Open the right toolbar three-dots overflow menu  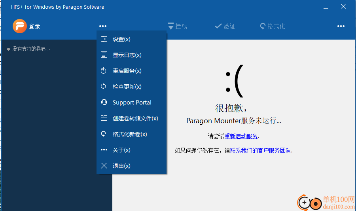coord(341,26)
